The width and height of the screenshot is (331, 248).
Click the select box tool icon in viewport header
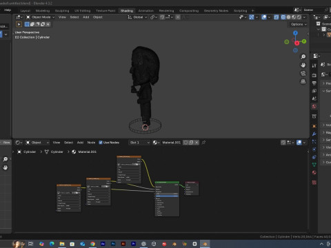tap(19, 24)
